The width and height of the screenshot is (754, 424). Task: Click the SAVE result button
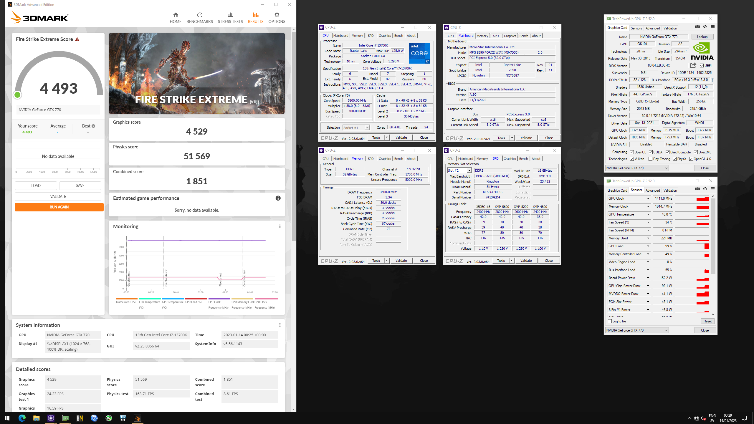pos(80,185)
